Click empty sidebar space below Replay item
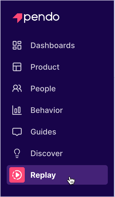Viewport: 115px width, 197px height. point(58,190)
